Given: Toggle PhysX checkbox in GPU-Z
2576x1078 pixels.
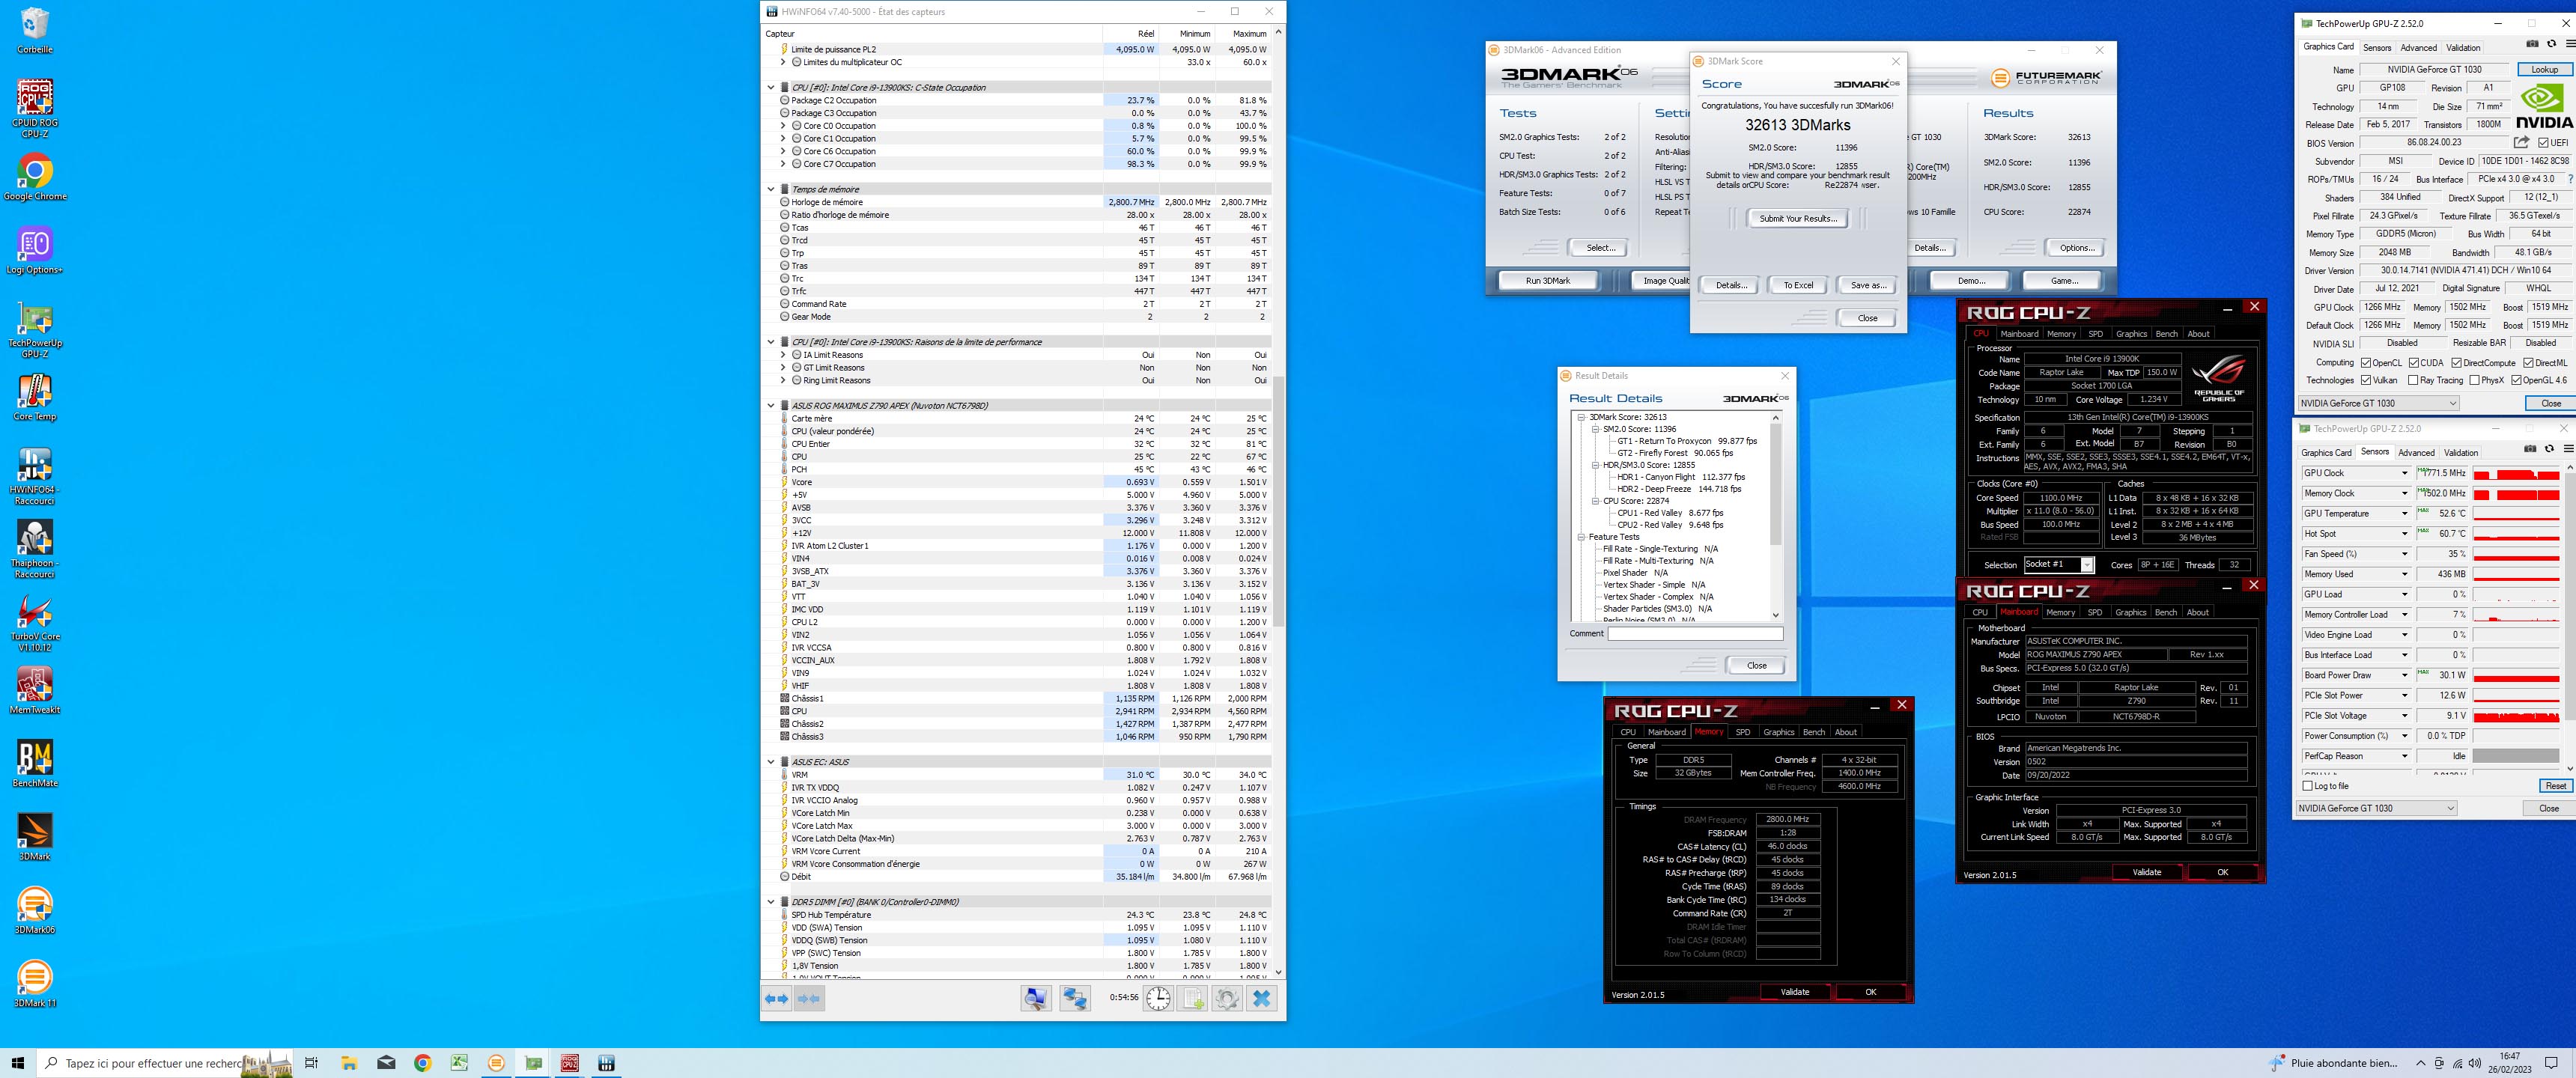Looking at the screenshot, I should click(2474, 380).
